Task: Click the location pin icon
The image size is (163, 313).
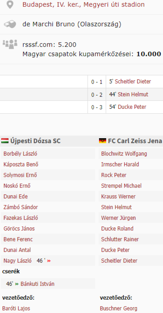Action: (x=10, y=5)
